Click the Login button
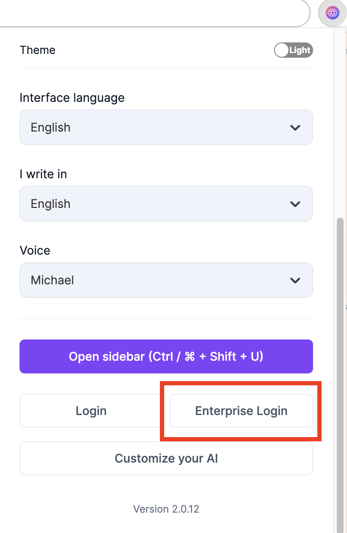This screenshot has width=347, height=533. (91, 411)
